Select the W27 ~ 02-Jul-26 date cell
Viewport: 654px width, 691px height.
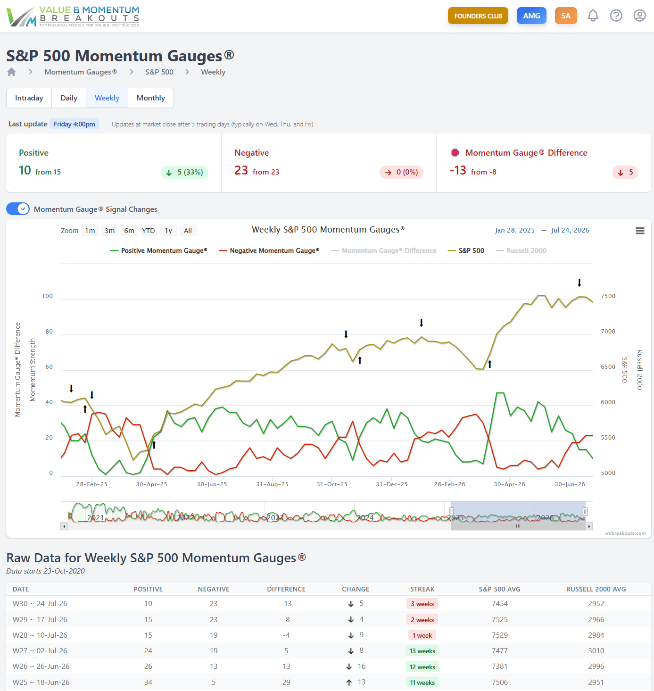pyautogui.click(x=40, y=651)
